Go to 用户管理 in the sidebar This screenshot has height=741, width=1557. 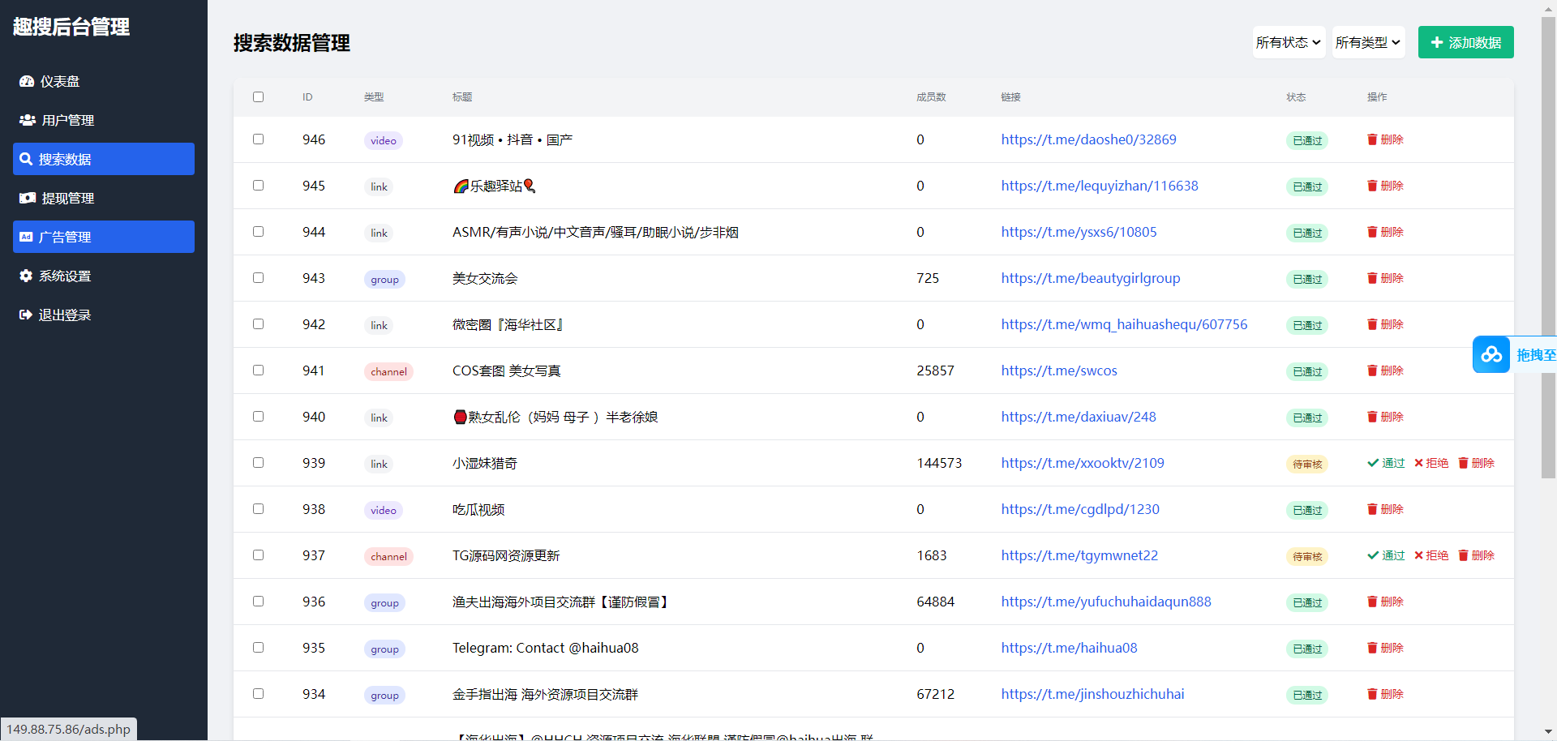point(68,120)
